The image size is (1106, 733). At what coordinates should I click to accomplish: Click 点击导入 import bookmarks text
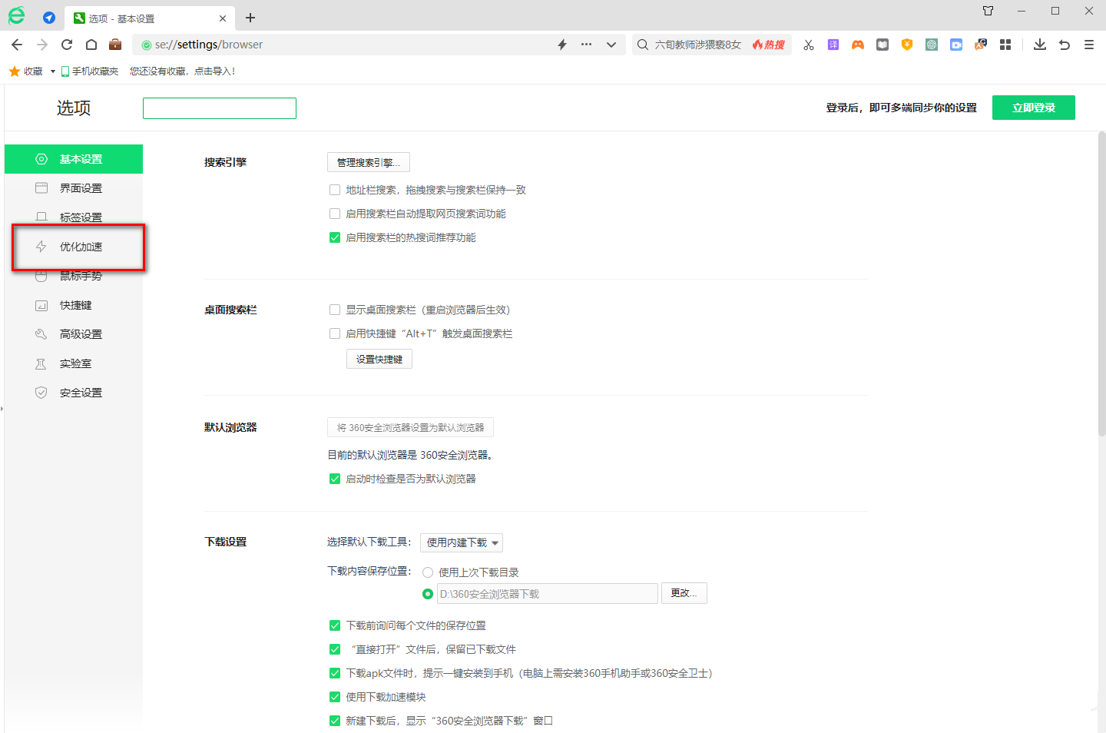pos(214,71)
